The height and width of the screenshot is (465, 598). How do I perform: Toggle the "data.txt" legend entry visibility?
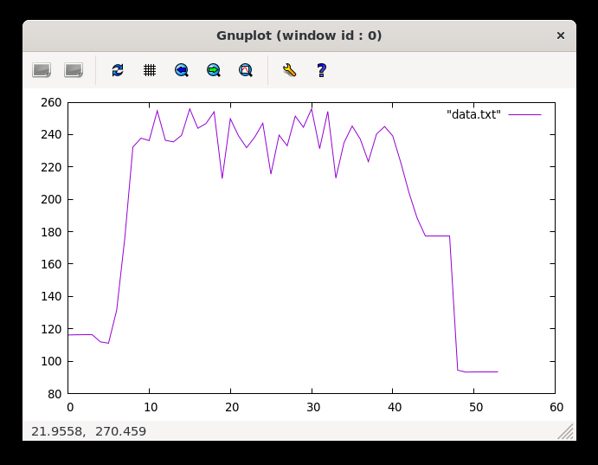pyautogui.click(x=473, y=114)
